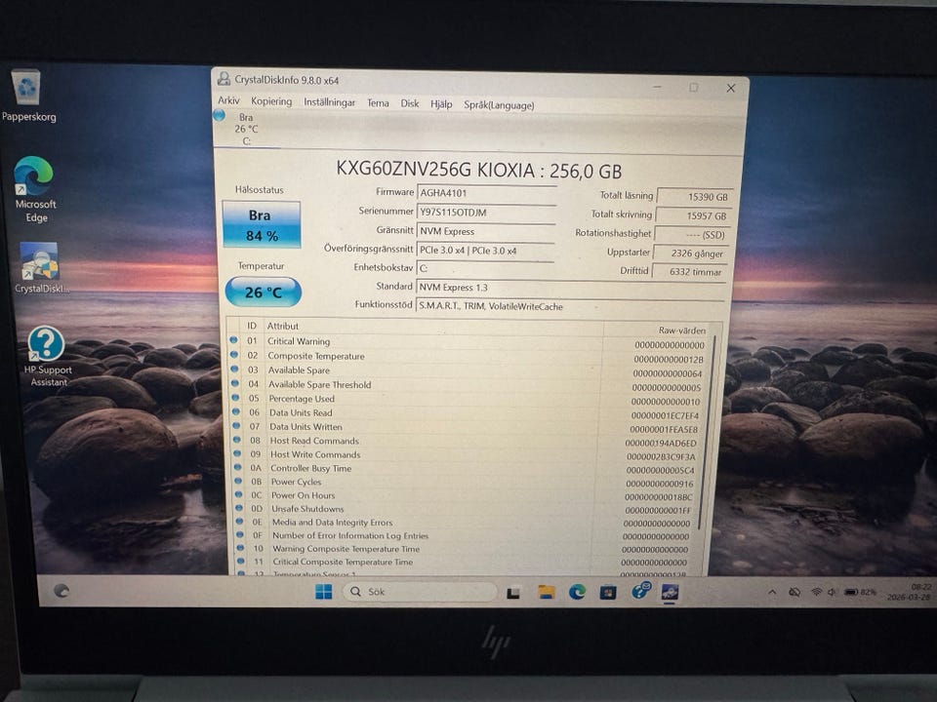Open the Wi-Fi network tray icon

[816, 592]
